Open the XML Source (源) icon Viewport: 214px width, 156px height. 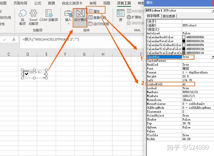121,13
